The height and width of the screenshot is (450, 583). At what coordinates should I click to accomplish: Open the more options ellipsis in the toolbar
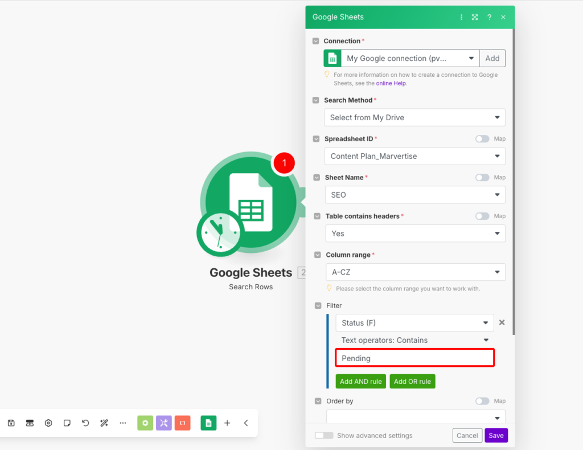tap(123, 423)
